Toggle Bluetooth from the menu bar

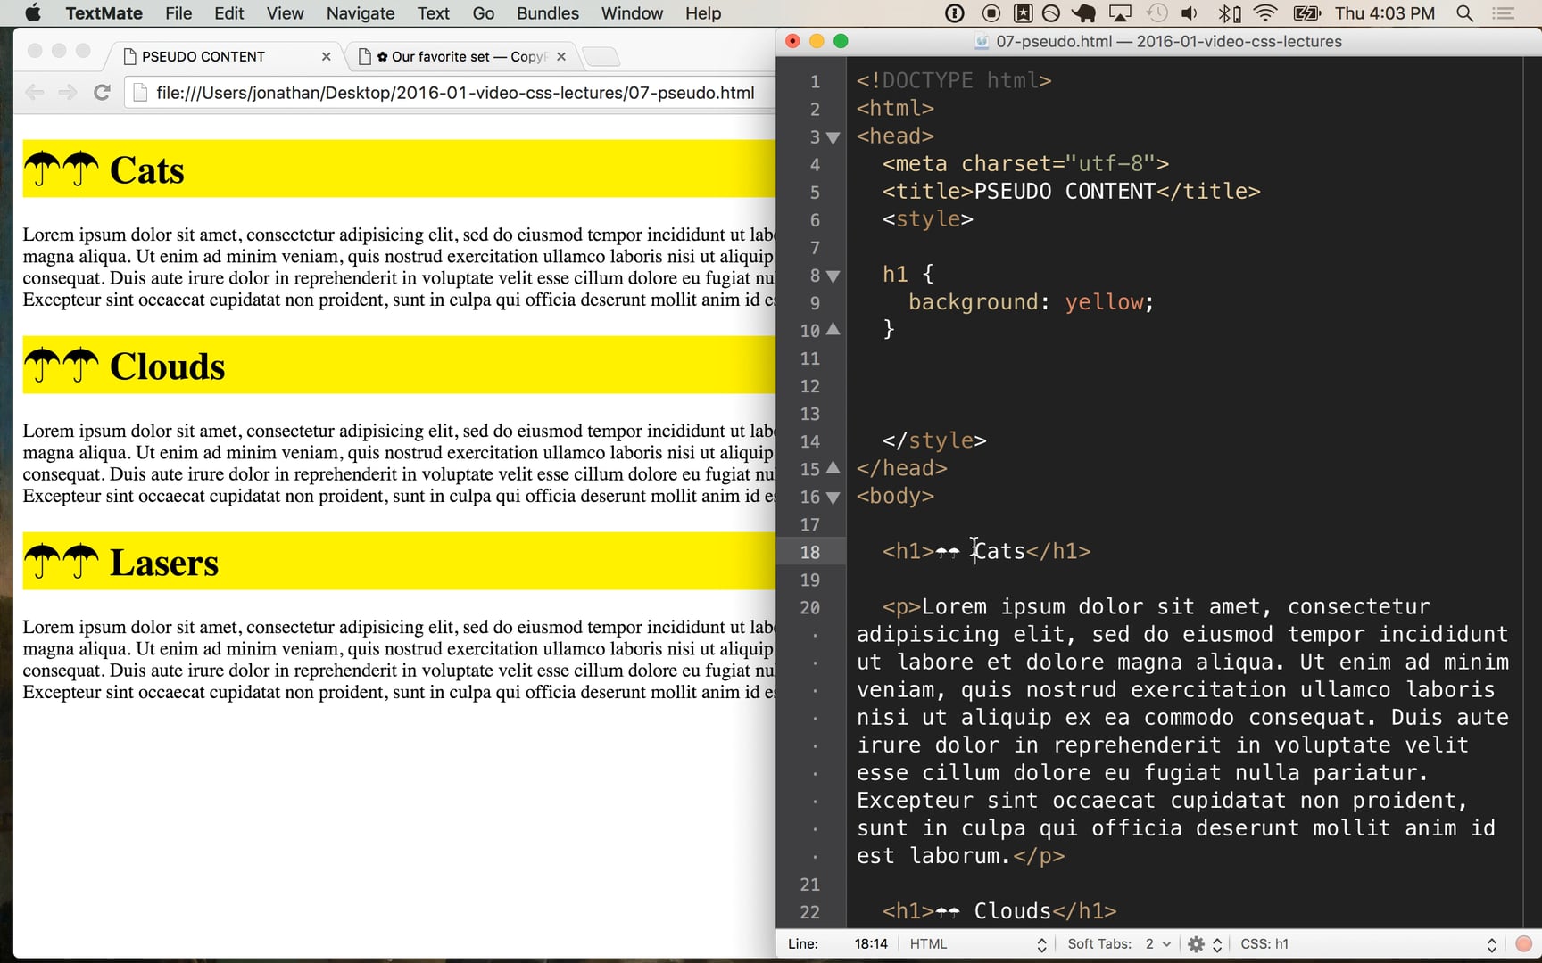click(1226, 13)
